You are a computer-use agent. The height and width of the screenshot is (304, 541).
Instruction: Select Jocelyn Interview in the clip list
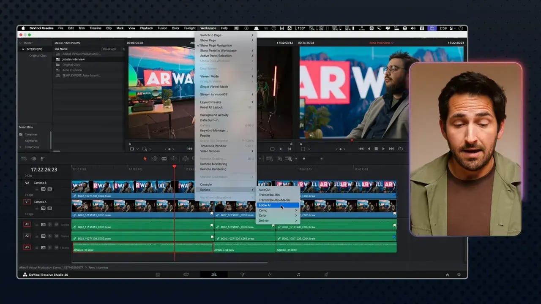[x=73, y=60]
